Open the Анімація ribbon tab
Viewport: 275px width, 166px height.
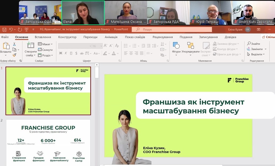coord(111,37)
